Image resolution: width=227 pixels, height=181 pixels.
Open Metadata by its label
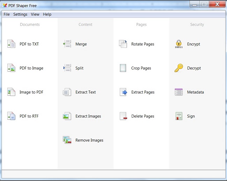pos(196,92)
